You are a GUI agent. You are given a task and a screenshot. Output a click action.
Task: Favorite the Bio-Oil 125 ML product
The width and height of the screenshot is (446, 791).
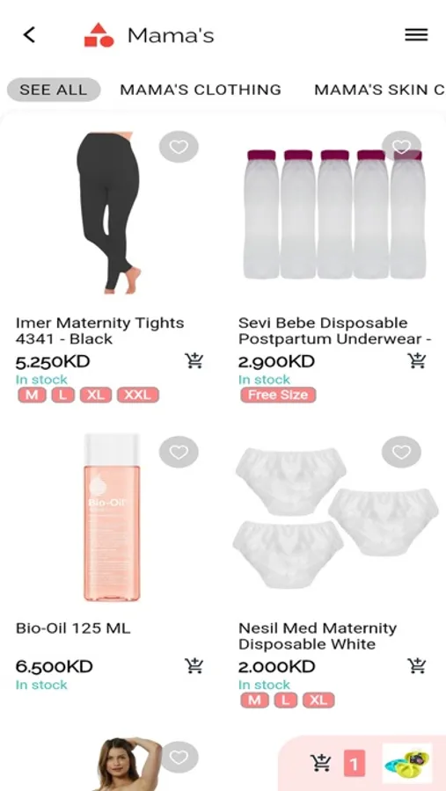[x=179, y=452]
